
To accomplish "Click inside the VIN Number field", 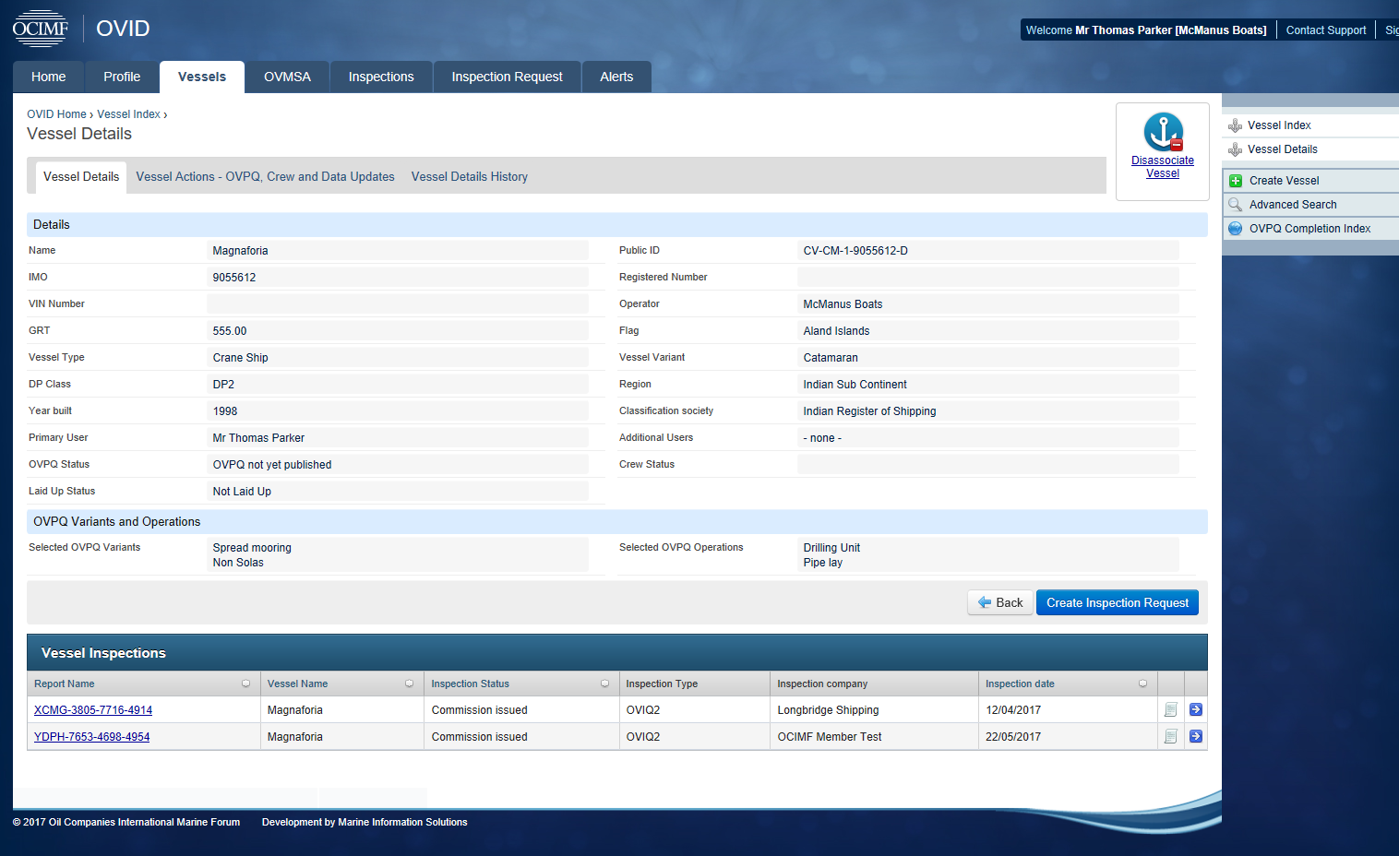I will (x=399, y=303).
